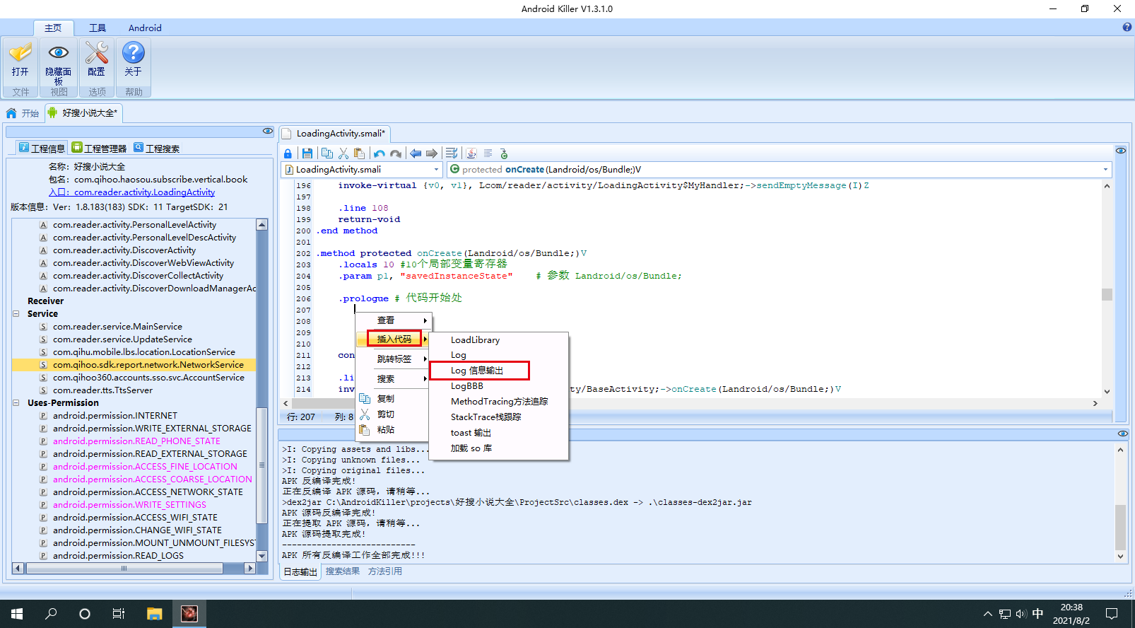Toggle editor panel eye icon
1135x628 pixels.
click(x=1121, y=151)
